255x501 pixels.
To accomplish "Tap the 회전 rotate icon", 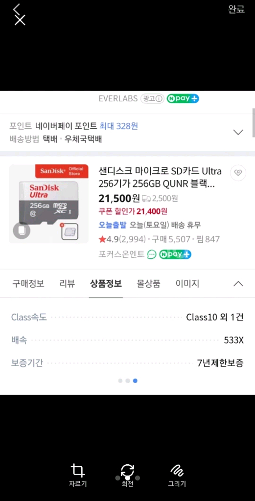I will click(127, 475).
